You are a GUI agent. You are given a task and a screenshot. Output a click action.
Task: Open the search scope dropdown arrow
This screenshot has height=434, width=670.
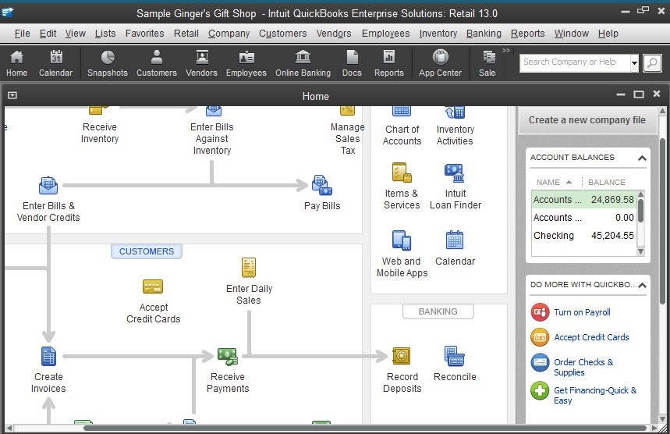(x=634, y=63)
